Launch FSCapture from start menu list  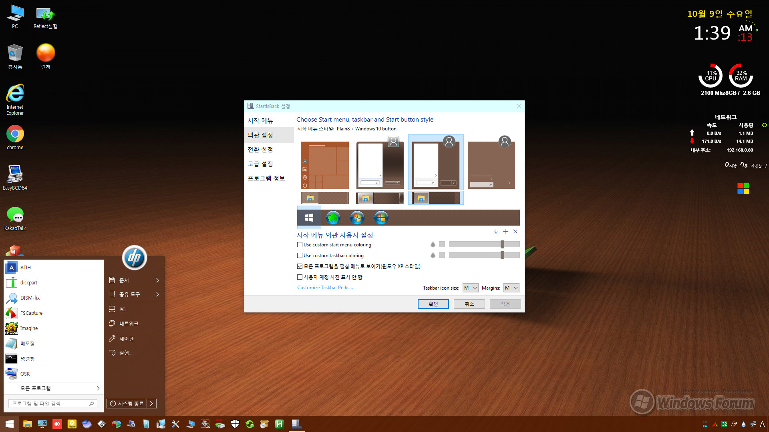(53, 313)
